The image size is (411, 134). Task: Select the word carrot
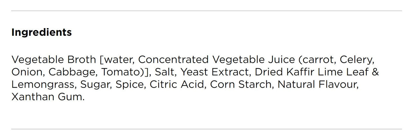pyautogui.click(x=316, y=60)
